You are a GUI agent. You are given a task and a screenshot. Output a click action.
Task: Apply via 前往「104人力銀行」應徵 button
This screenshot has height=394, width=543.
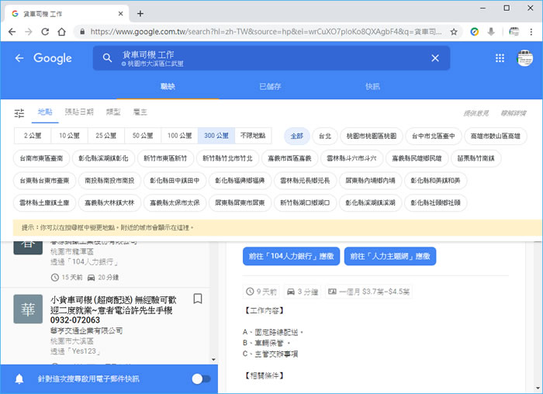(x=289, y=256)
